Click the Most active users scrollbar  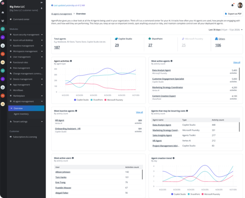point(142,174)
